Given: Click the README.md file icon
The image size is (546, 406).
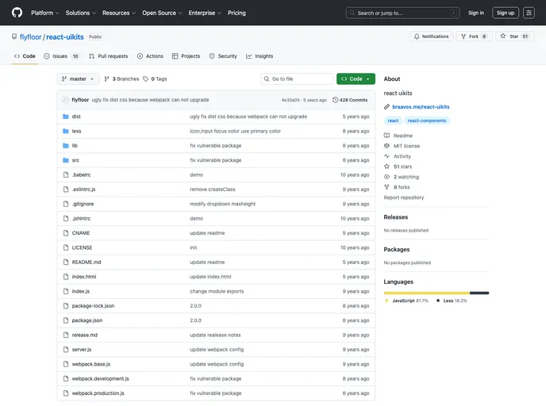Looking at the screenshot, I should click(65, 262).
